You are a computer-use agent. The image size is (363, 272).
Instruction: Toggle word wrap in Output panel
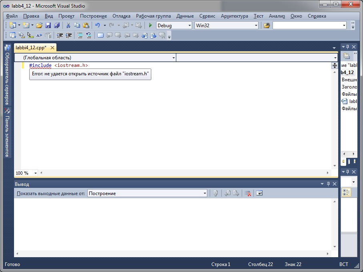click(259, 193)
